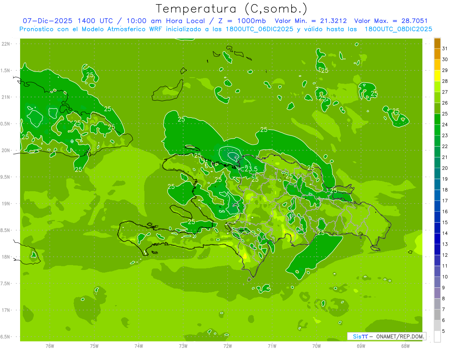The width and height of the screenshot is (455, 351).
Task: Click the legend color swatch between 30 and 31
Action: click(x=437, y=54)
